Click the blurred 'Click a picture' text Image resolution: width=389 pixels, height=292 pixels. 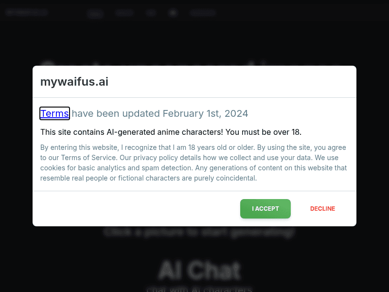199,233
